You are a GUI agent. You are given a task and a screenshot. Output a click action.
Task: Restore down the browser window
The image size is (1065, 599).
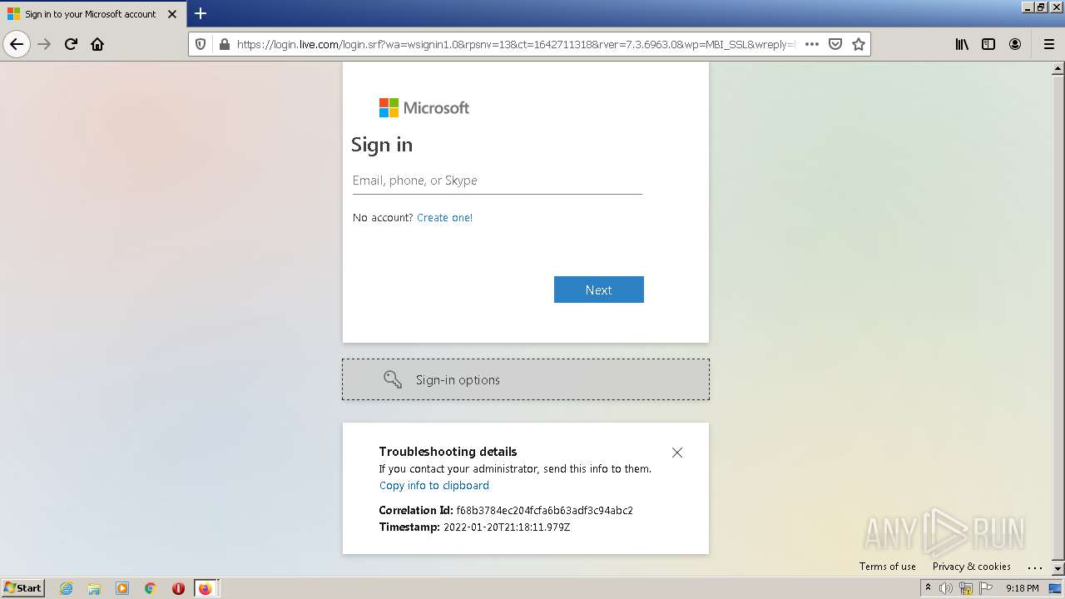(x=1040, y=7)
